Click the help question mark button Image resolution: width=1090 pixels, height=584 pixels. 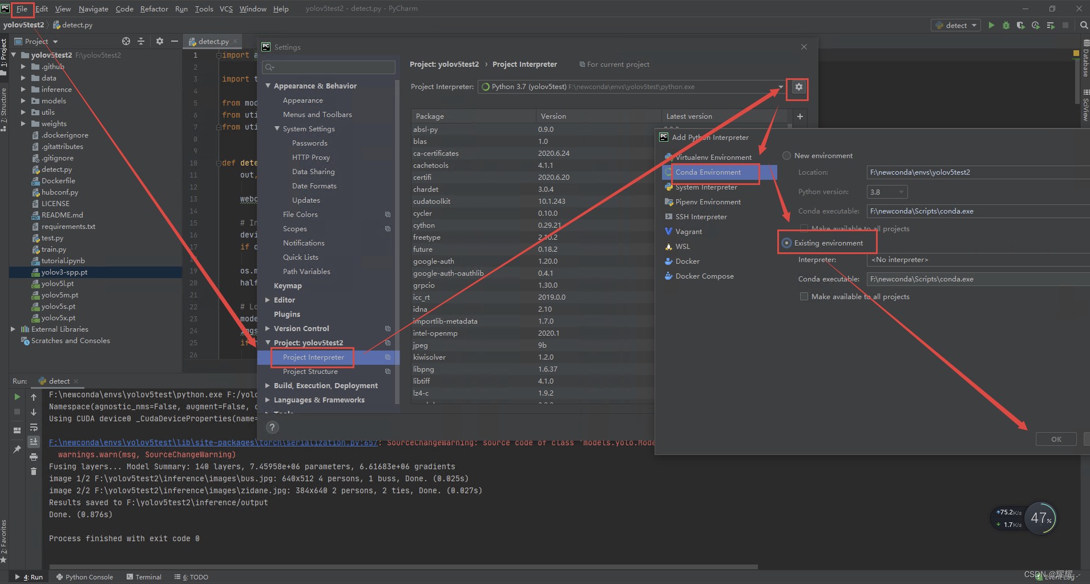point(272,427)
